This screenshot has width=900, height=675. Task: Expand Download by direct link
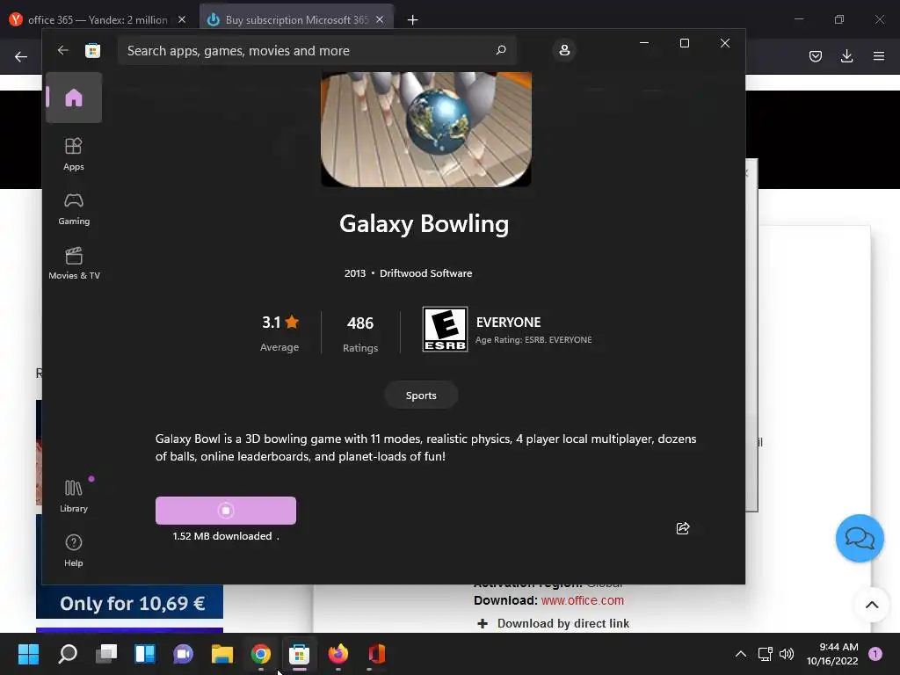coord(554,623)
